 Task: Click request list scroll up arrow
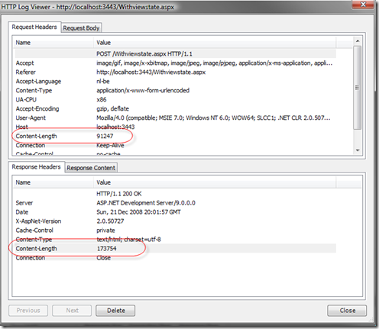tap(358, 41)
